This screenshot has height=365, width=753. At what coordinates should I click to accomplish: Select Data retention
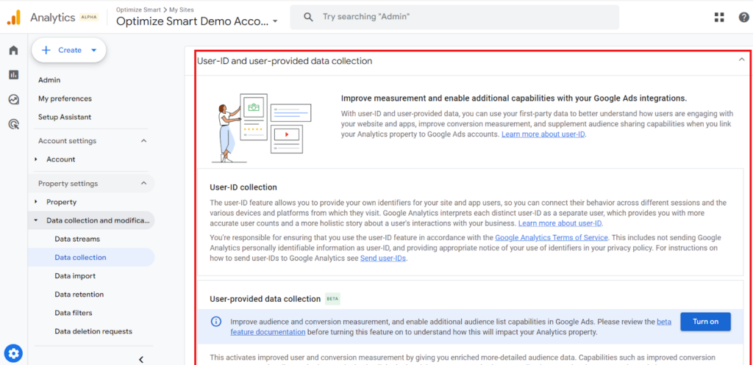point(79,294)
